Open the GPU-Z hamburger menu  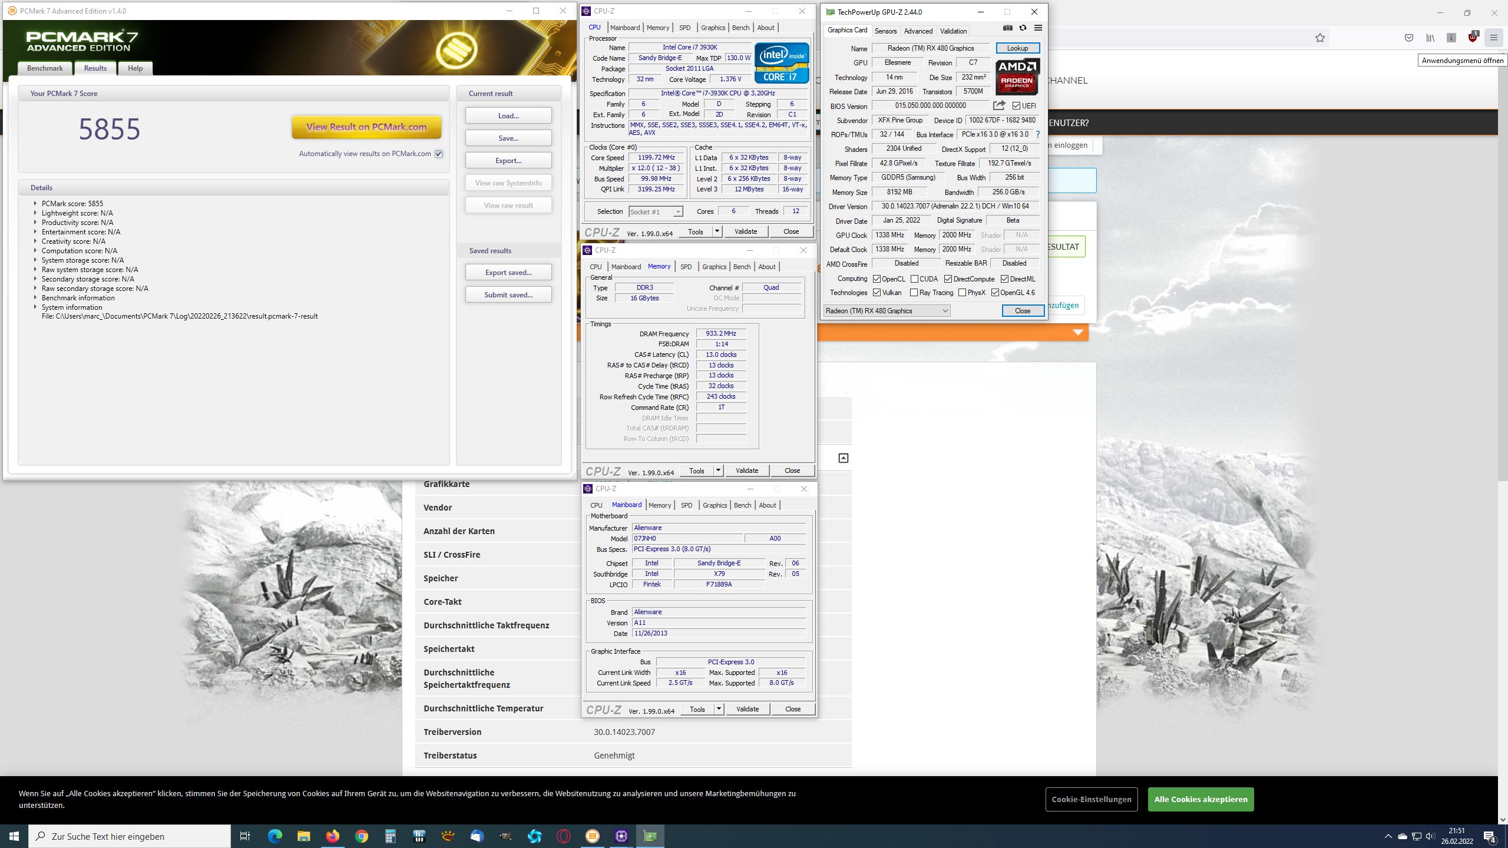click(1038, 28)
